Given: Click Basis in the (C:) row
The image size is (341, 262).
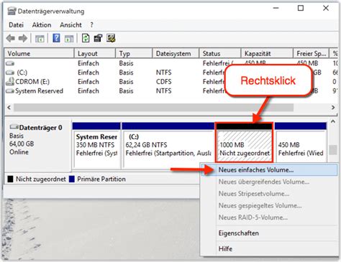Looking at the screenshot, I should [x=126, y=72].
